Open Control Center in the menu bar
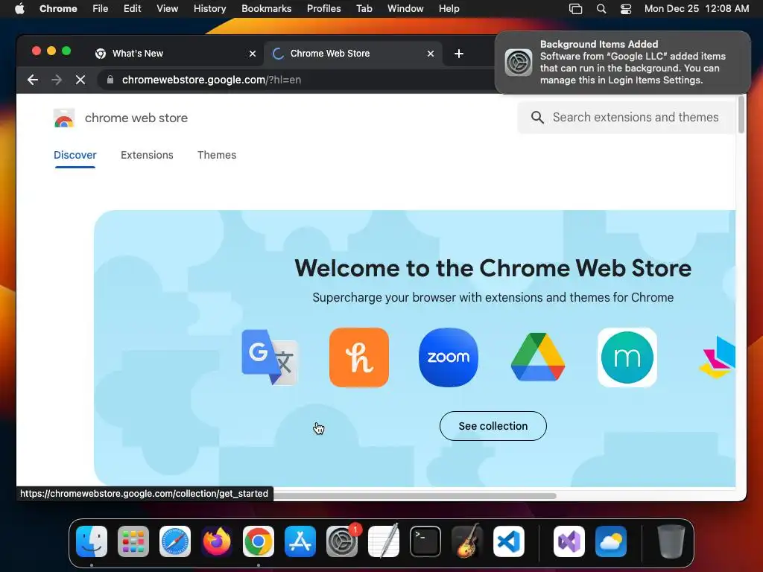 pyautogui.click(x=626, y=9)
